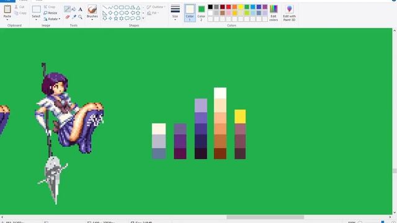
Task: Pick the yellow palette color
Action: 241,7
